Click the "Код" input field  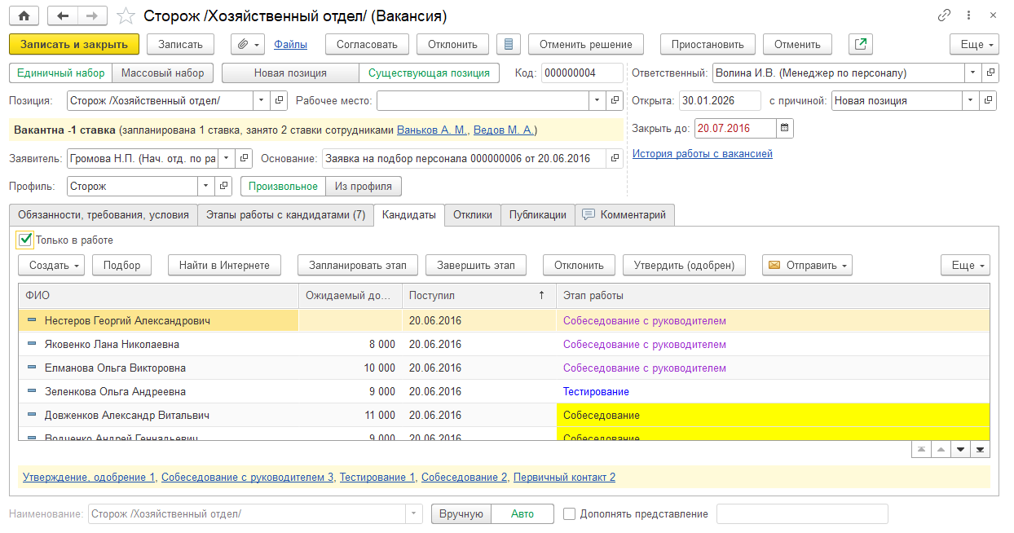coord(581,73)
